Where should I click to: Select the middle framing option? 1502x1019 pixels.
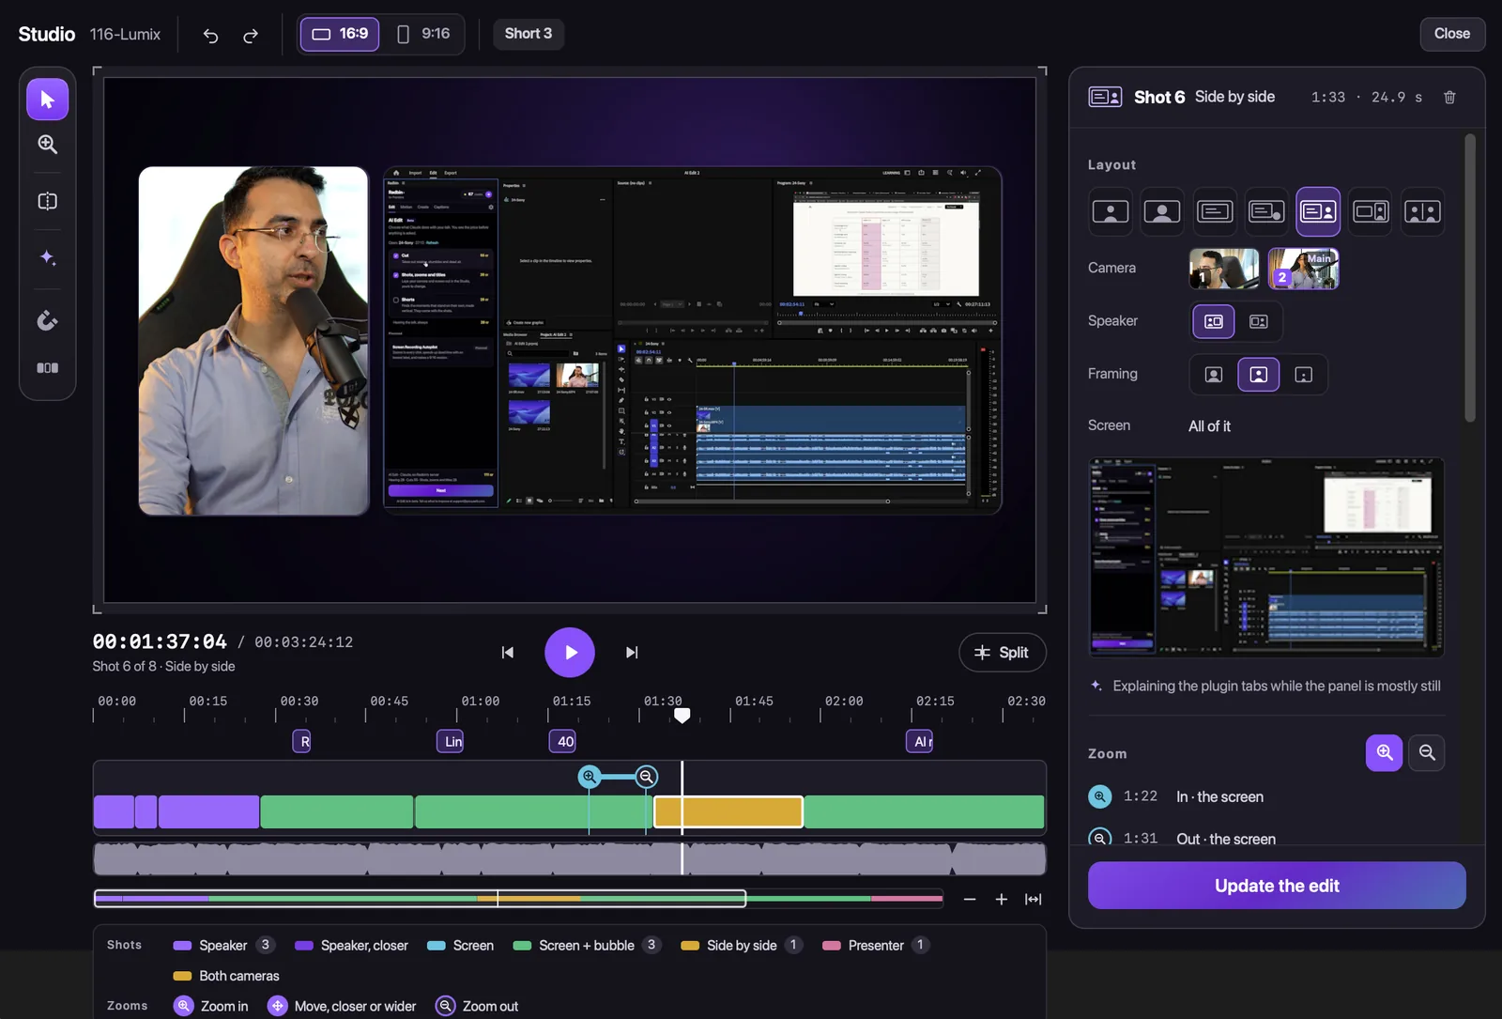[1259, 375]
